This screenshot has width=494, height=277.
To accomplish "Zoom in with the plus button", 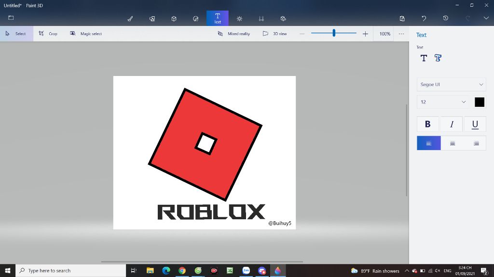I will 365,34.
